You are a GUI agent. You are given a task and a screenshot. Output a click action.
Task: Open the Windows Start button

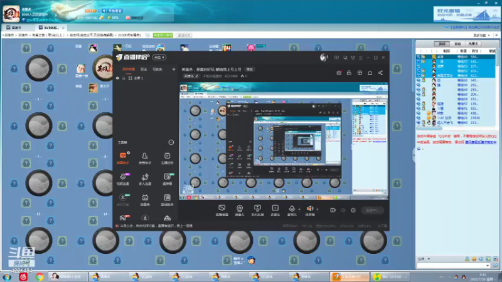pyautogui.click(x=7, y=277)
